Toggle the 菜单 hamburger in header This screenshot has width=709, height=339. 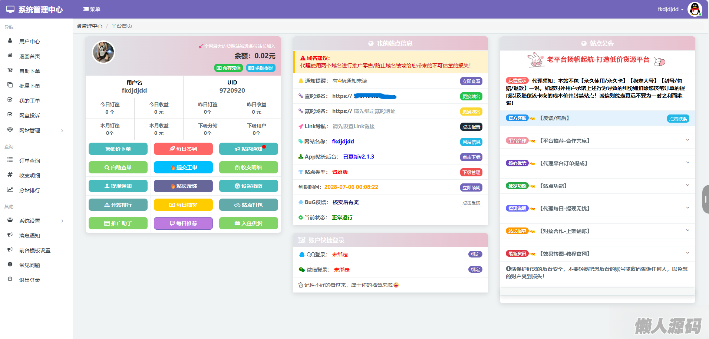pyautogui.click(x=92, y=9)
